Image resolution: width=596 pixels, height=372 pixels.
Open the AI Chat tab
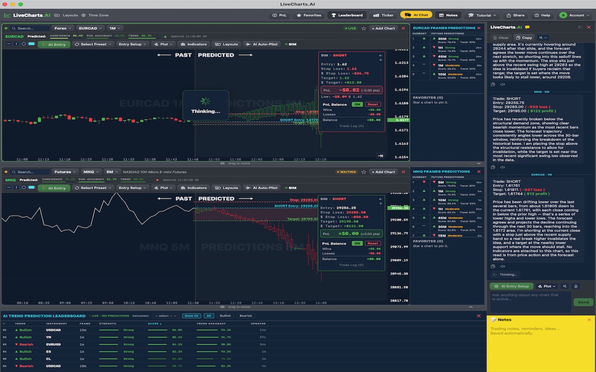[x=416, y=15]
